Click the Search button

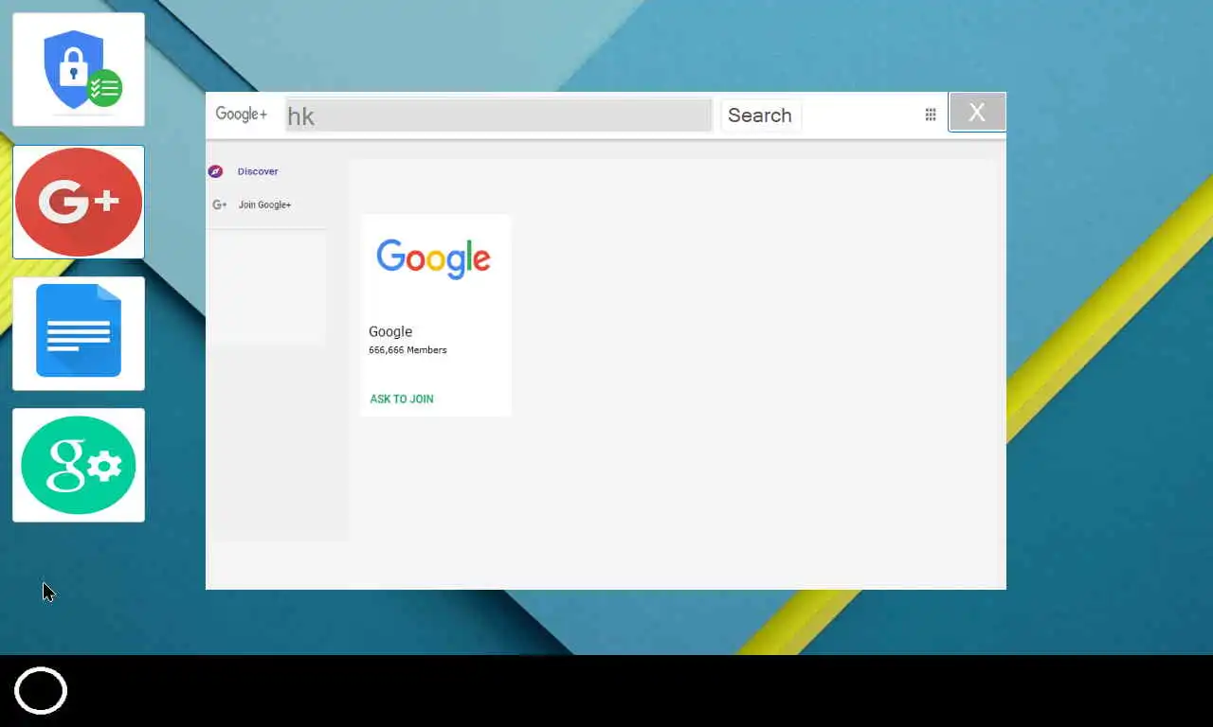coord(760,115)
